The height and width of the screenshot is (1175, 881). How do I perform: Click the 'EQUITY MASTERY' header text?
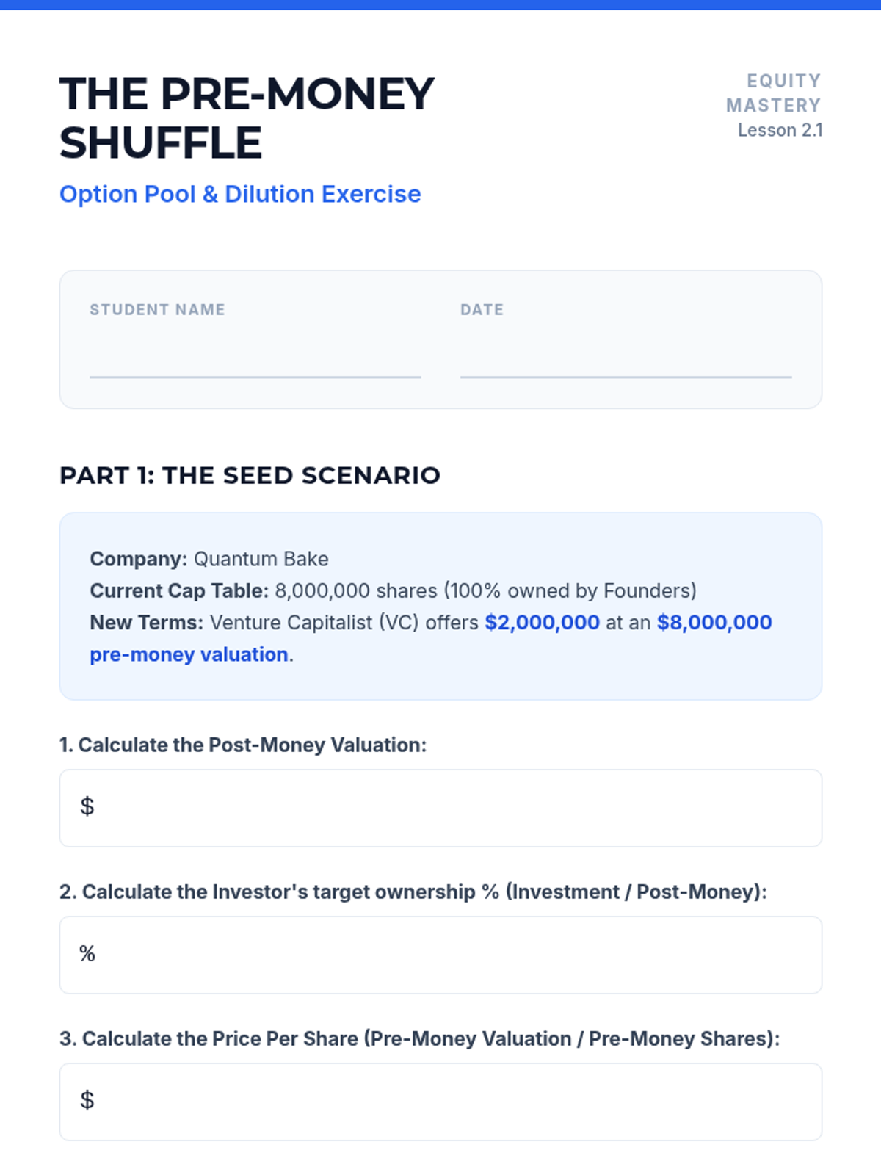[x=774, y=93]
